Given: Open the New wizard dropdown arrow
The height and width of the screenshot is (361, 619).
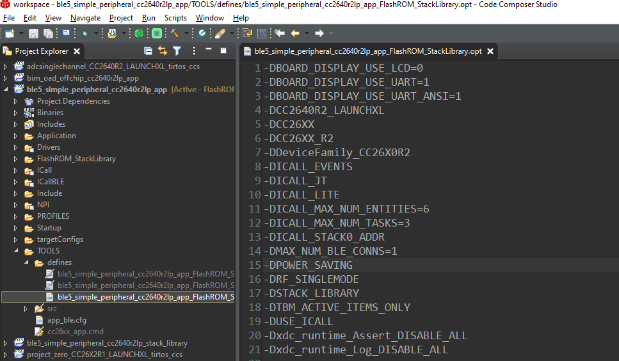Looking at the screenshot, I should coord(21,33).
